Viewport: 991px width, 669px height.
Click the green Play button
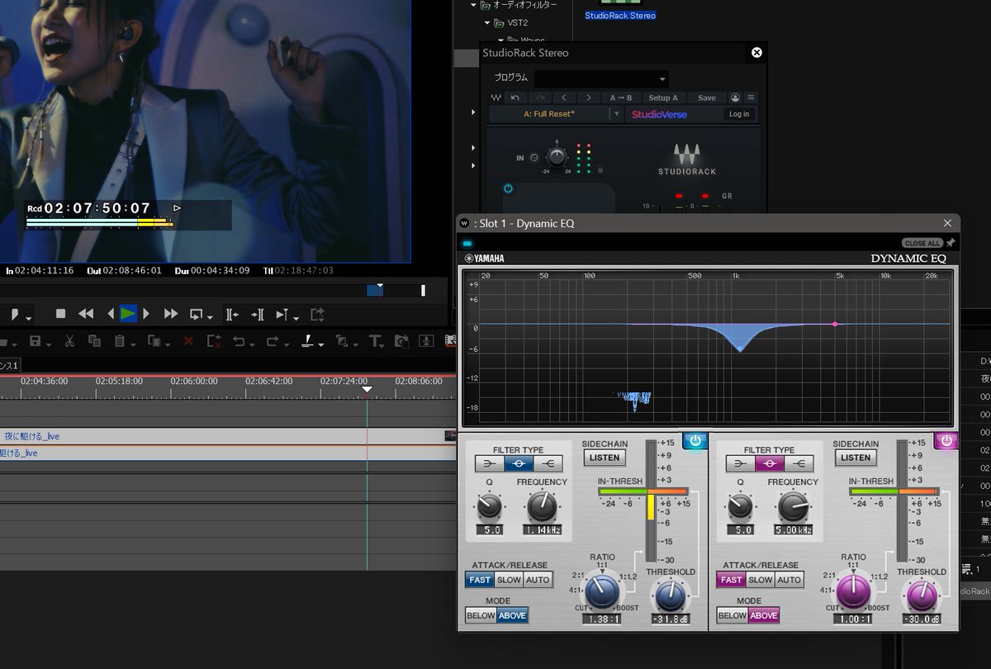coord(128,314)
